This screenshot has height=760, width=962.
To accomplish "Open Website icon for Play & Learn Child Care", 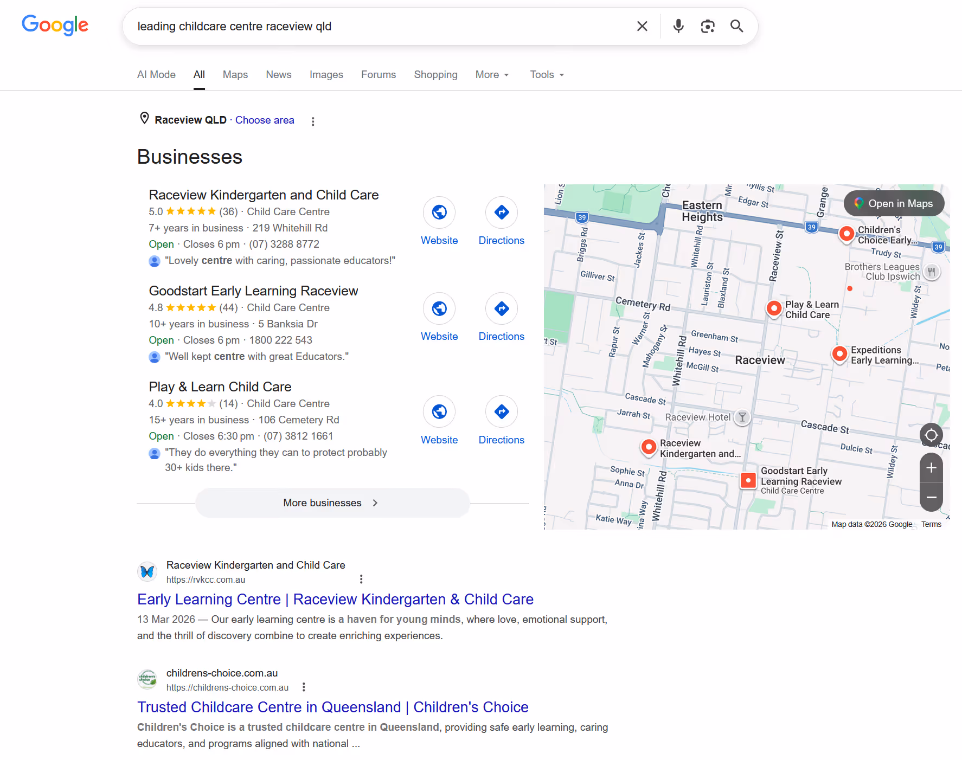I will 439,411.
